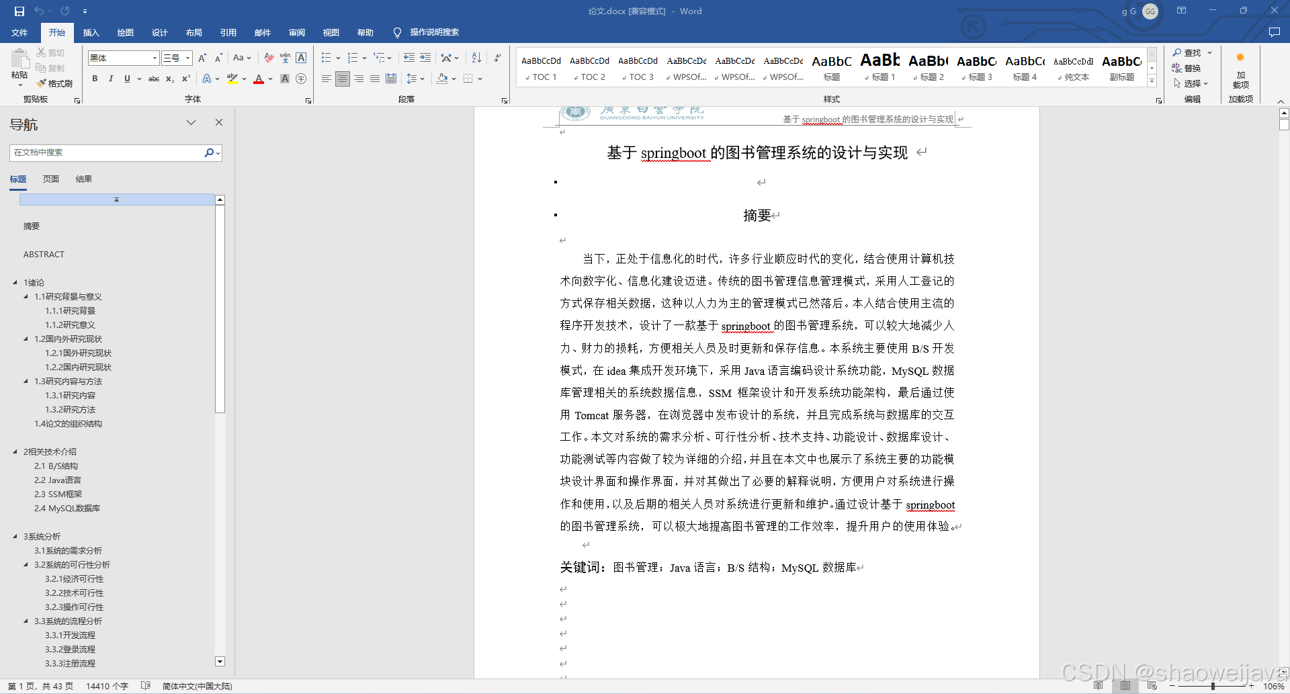Toggle underline formatting
This screenshot has height=694, width=1290.
(127, 79)
